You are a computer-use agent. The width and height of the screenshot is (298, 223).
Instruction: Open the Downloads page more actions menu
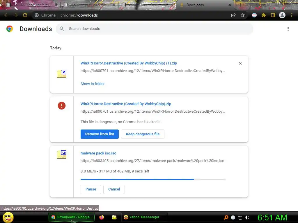288,29
